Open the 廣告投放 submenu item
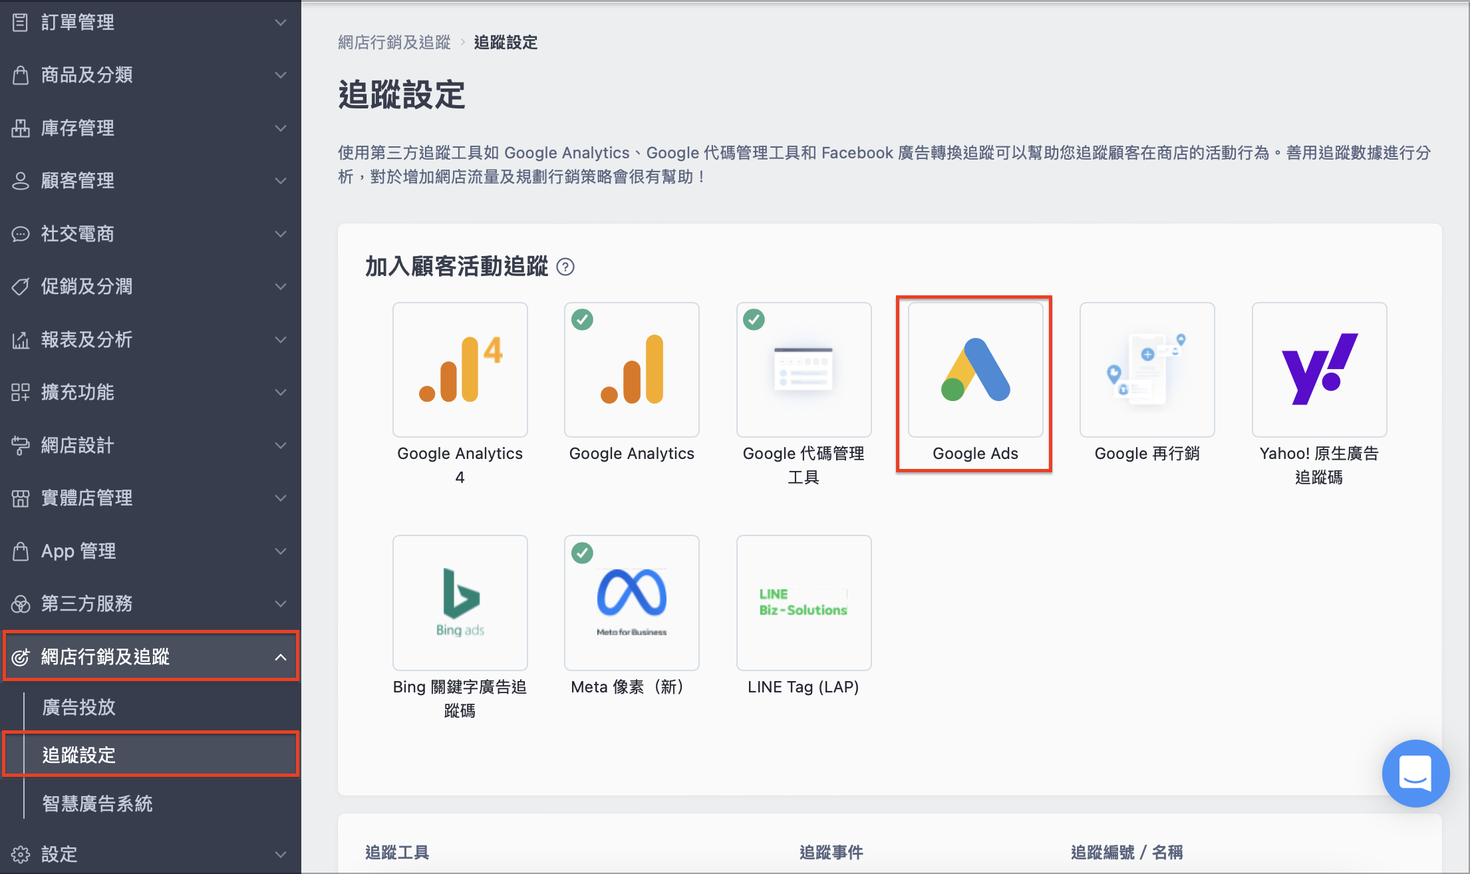Screen dimensions: 1470x874 [x=79, y=707]
